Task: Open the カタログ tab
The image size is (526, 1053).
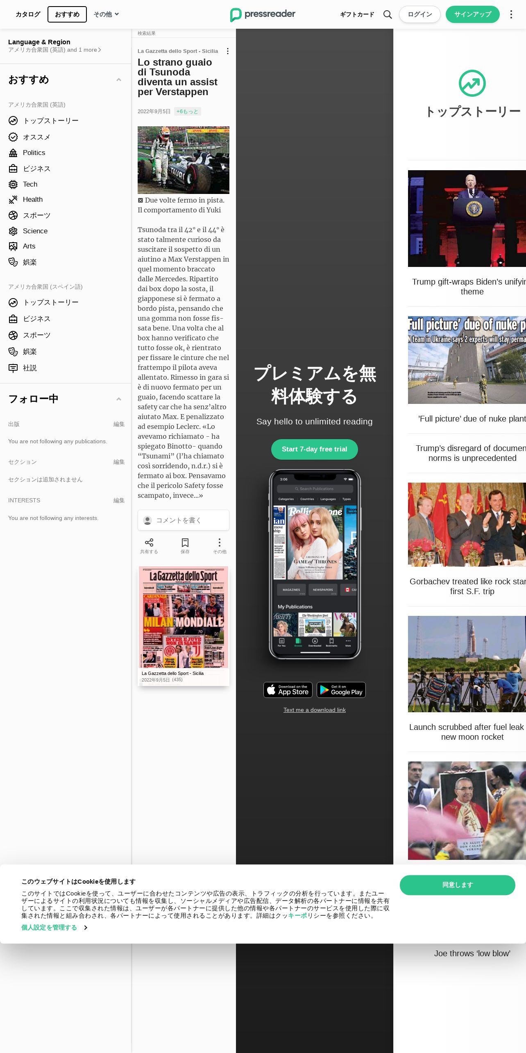Action: coord(28,14)
